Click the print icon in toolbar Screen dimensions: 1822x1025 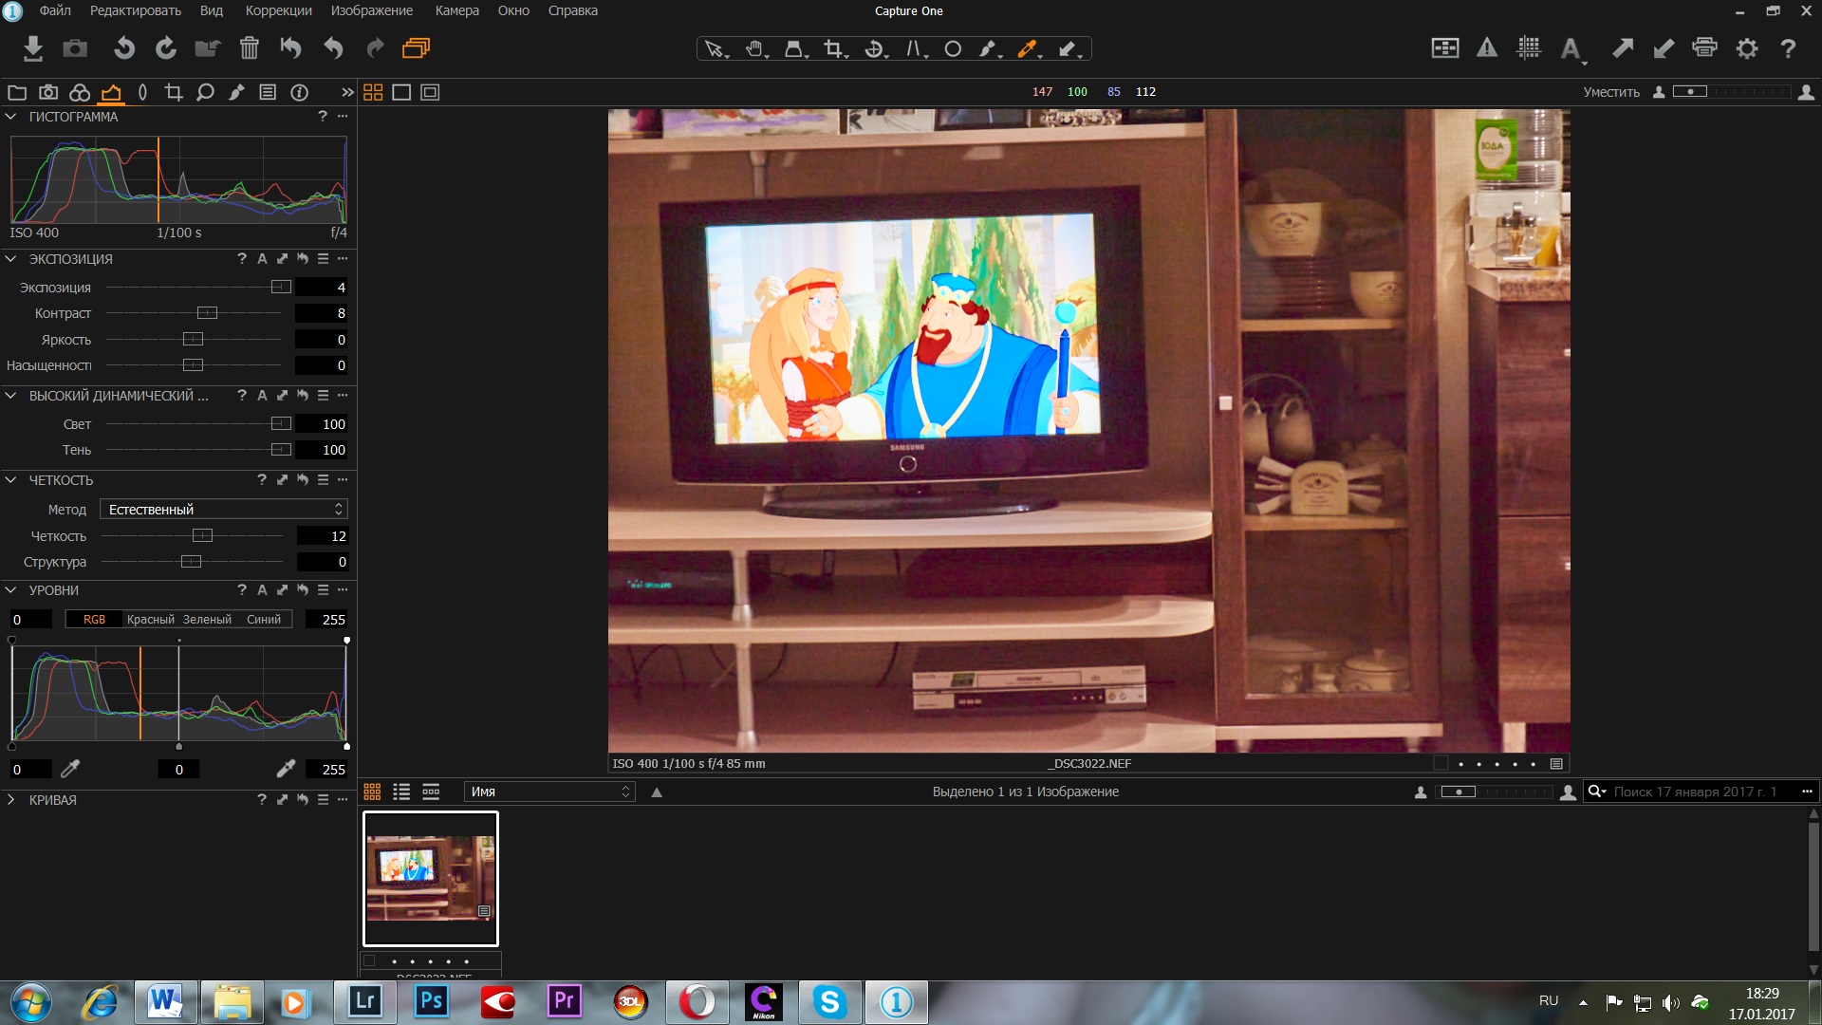(1704, 48)
